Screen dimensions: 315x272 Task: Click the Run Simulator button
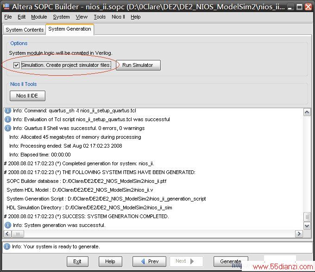138,65
